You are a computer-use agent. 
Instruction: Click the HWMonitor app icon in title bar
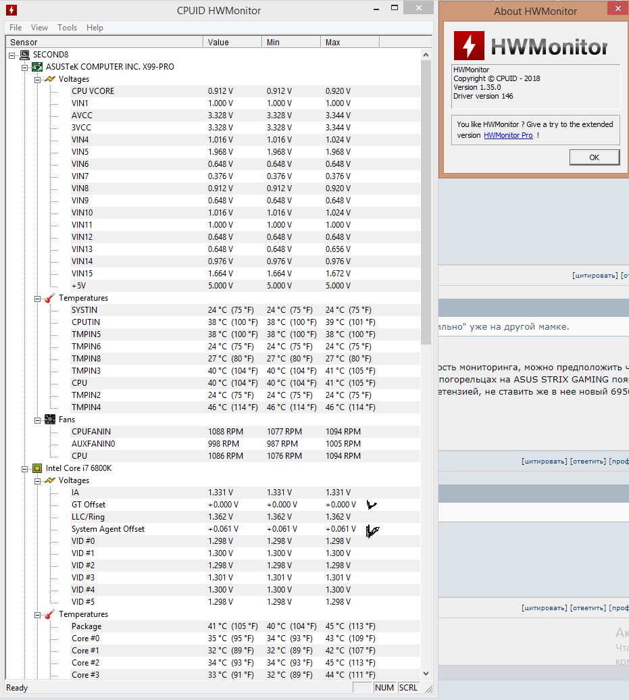pos(11,10)
